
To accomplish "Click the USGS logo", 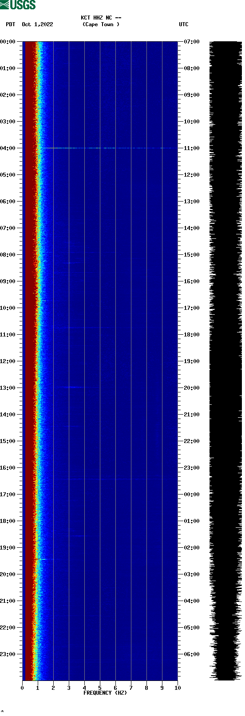I will point(18,5).
